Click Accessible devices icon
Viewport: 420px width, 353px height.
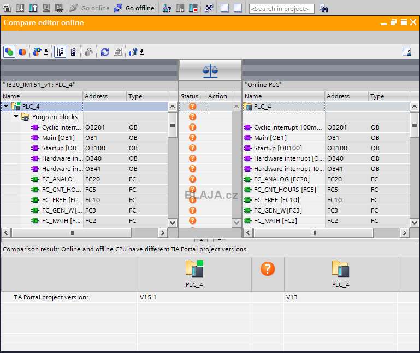[x=167, y=8]
